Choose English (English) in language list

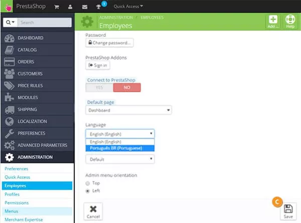(x=120, y=142)
